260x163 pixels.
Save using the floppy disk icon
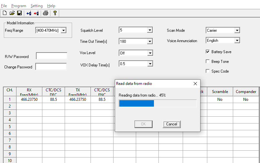click(19, 13)
